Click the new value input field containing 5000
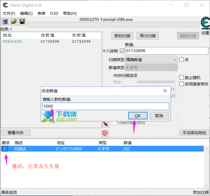Screen dimensions: 210x196 106,106
